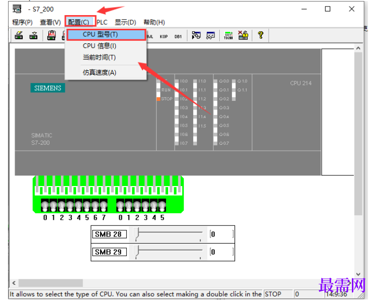Minimize the S7_200 window

(x=304, y=9)
